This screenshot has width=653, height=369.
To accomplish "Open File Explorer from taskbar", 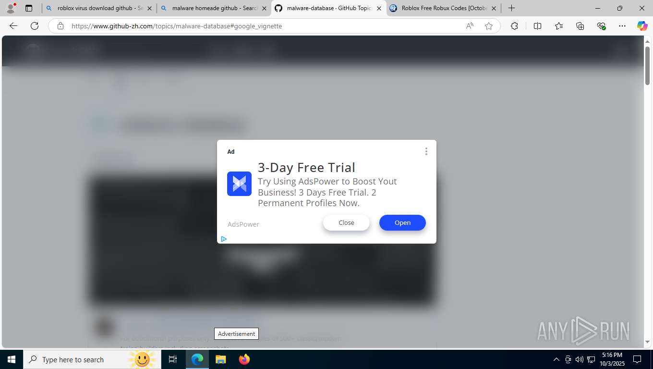I will 220,359.
